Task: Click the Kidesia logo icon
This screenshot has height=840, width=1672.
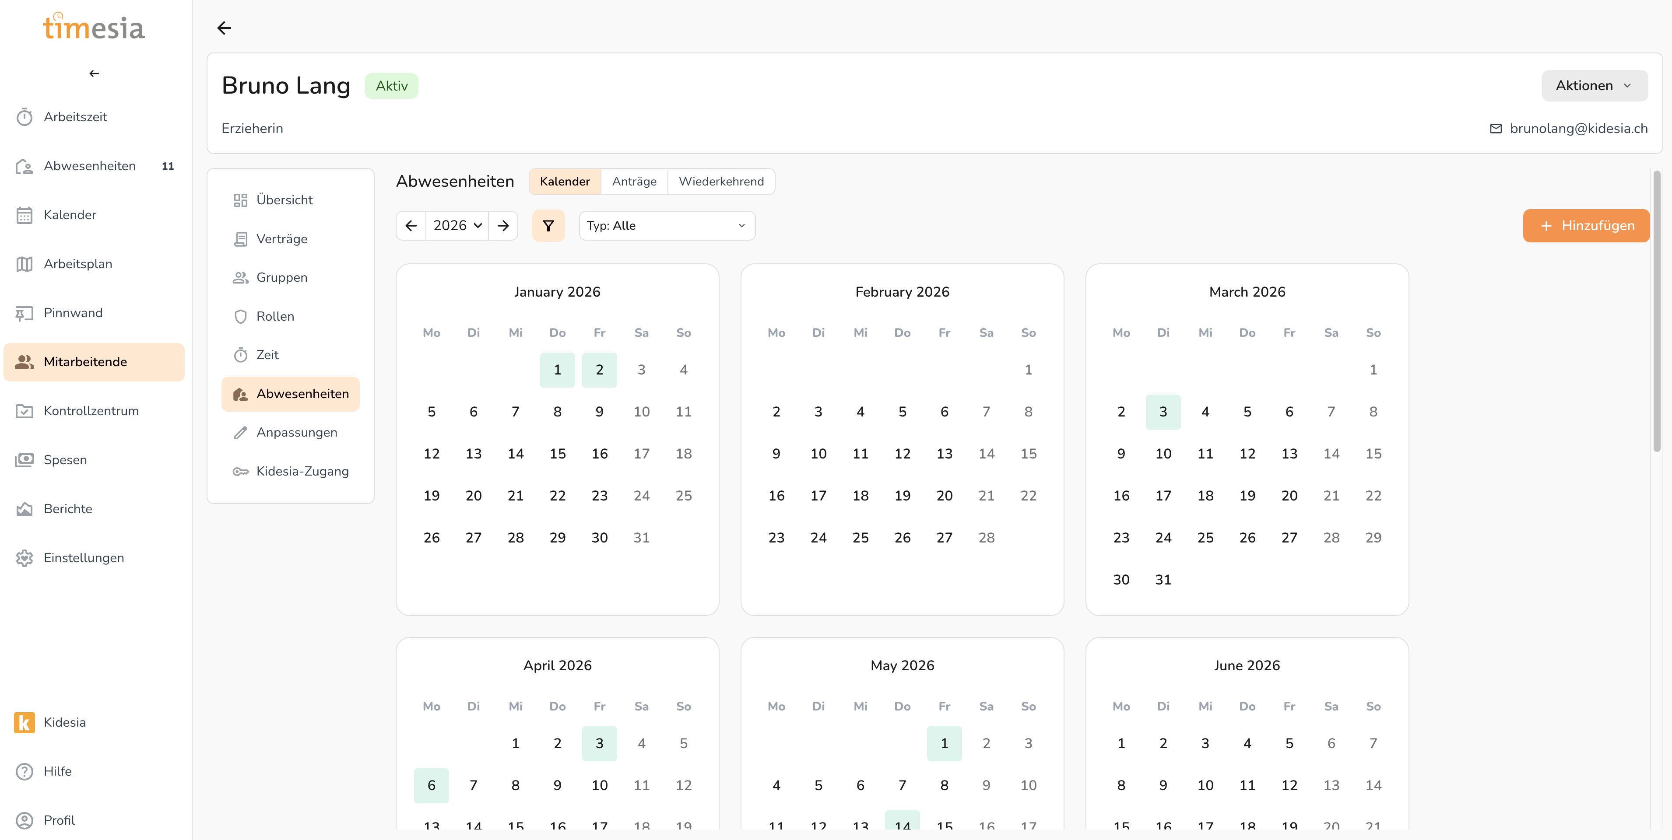Action: [x=25, y=722]
